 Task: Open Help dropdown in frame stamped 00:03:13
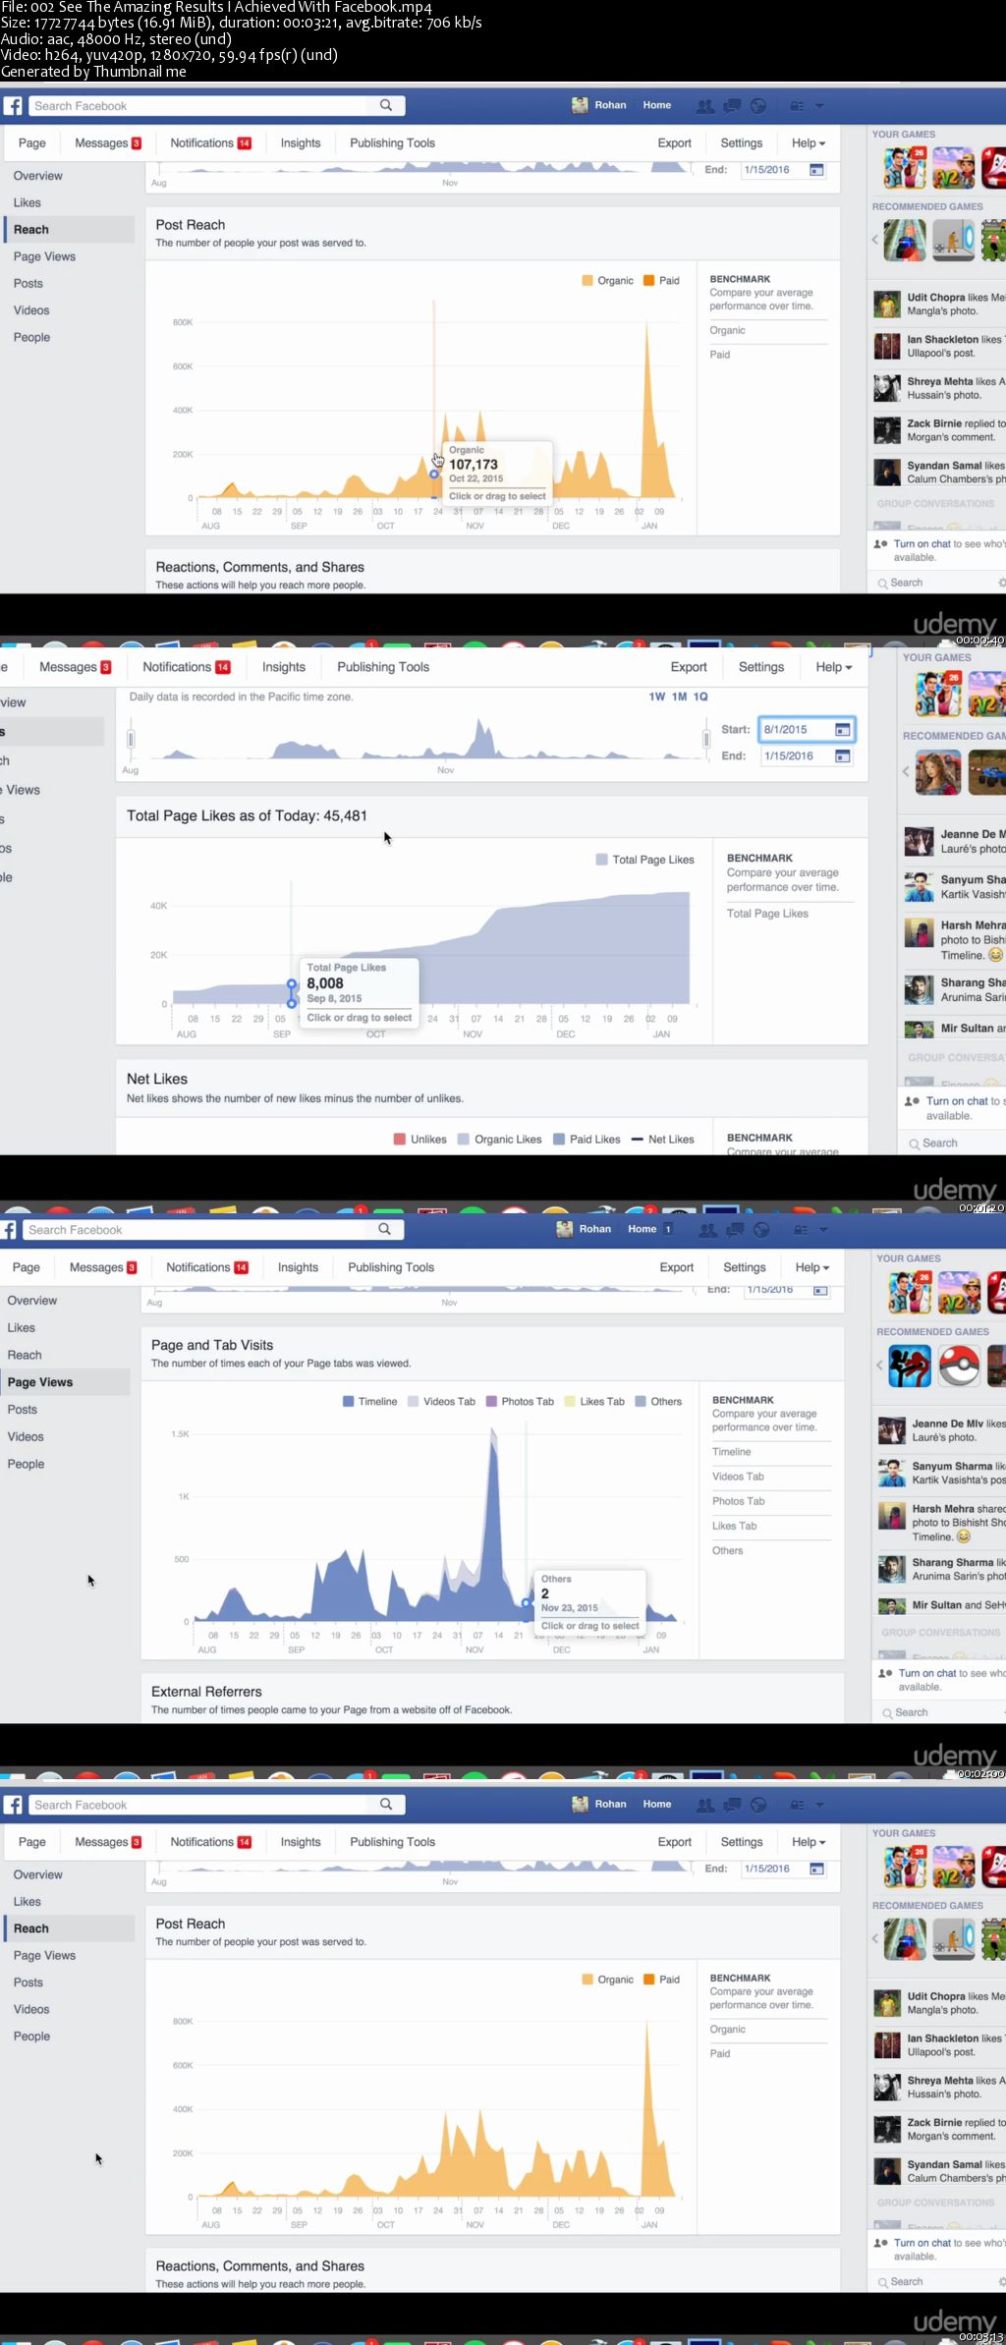pos(809,1842)
